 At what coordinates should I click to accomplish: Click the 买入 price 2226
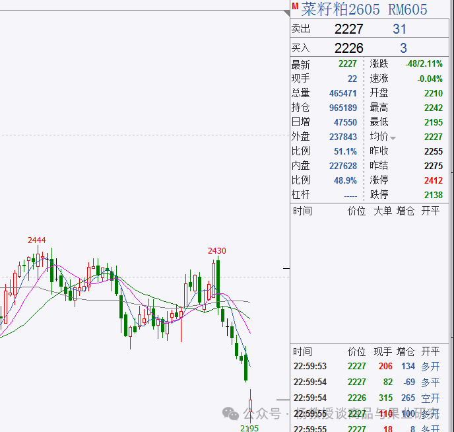348,48
